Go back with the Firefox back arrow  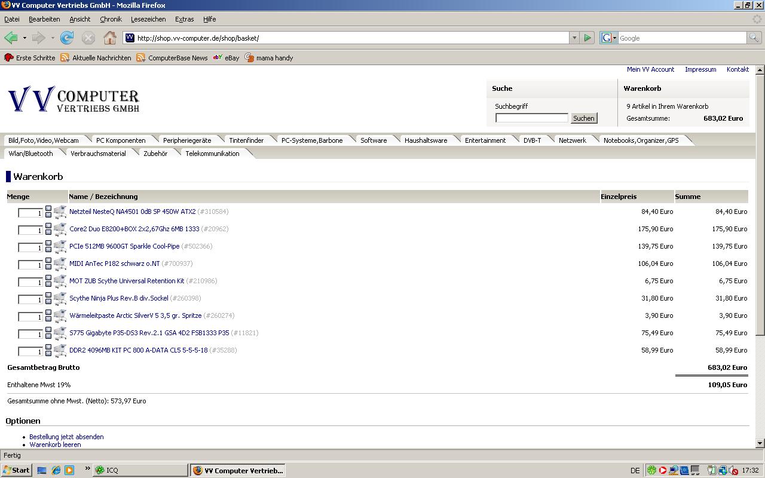point(11,38)
